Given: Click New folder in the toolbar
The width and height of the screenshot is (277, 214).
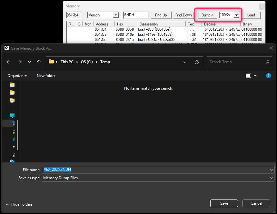Looking at the screenshot, I should 46,76.
